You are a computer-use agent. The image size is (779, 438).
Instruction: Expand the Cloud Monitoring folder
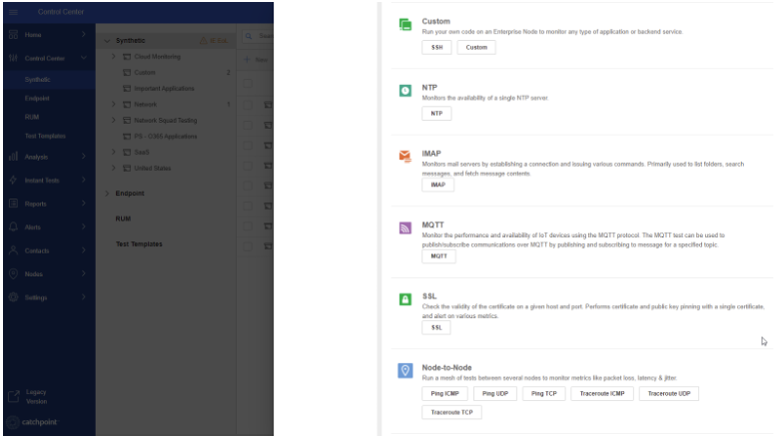[x=114, y=57]
